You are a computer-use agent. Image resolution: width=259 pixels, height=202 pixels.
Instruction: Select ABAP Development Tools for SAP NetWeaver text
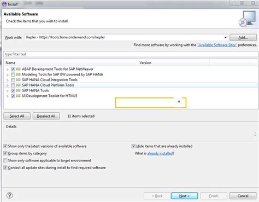tap(57, 69)
